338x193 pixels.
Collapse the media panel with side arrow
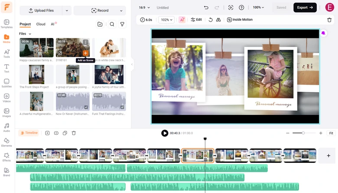tap(132, 64)
